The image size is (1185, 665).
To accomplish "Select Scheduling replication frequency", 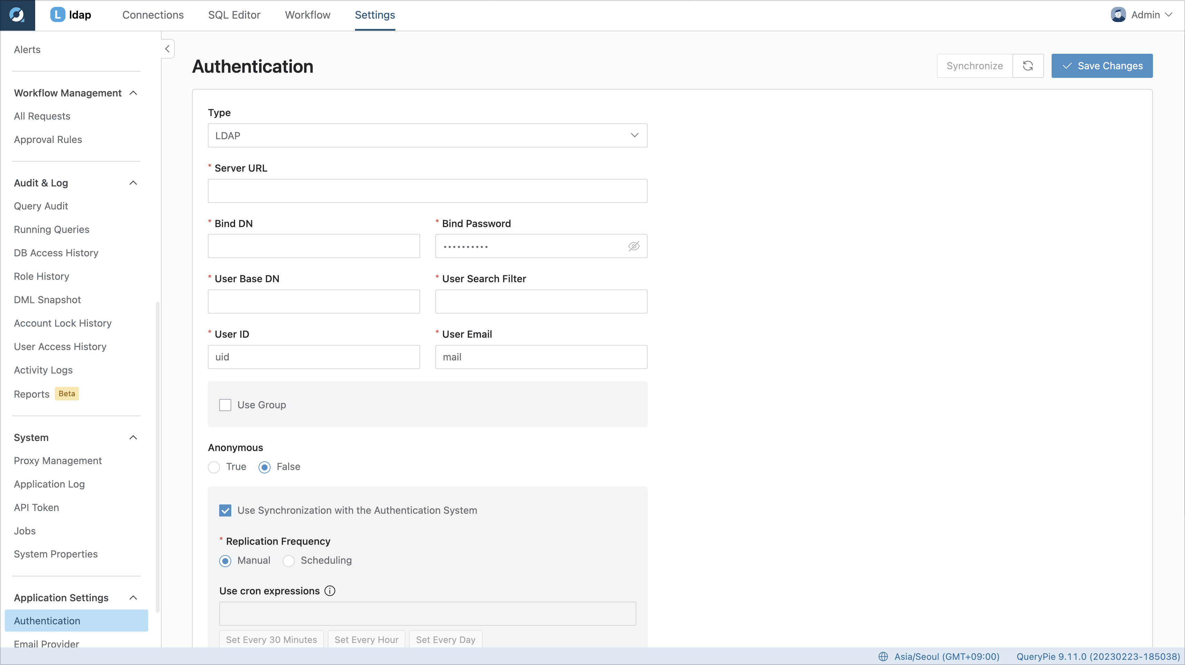I will click(x=288, y=561).
